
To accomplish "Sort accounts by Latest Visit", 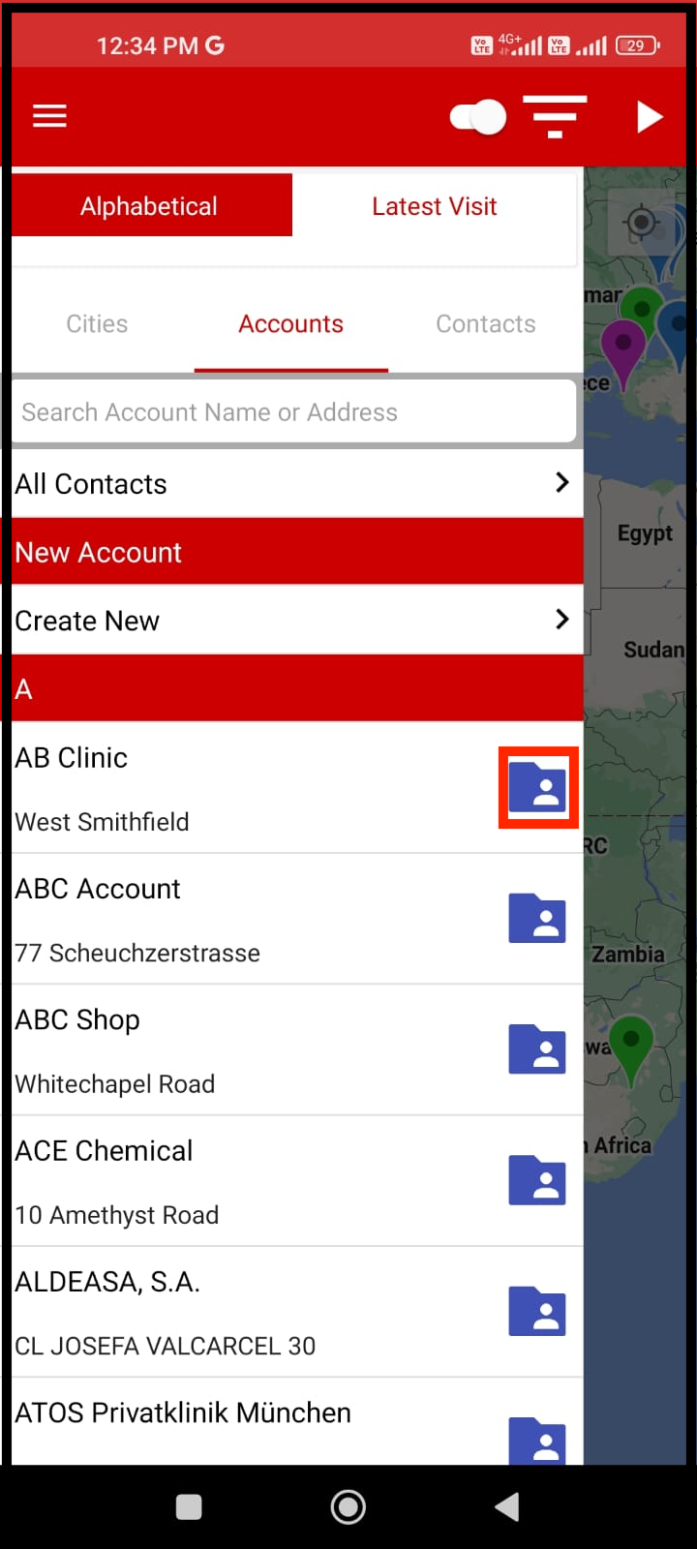I will [x=434, y=206].
